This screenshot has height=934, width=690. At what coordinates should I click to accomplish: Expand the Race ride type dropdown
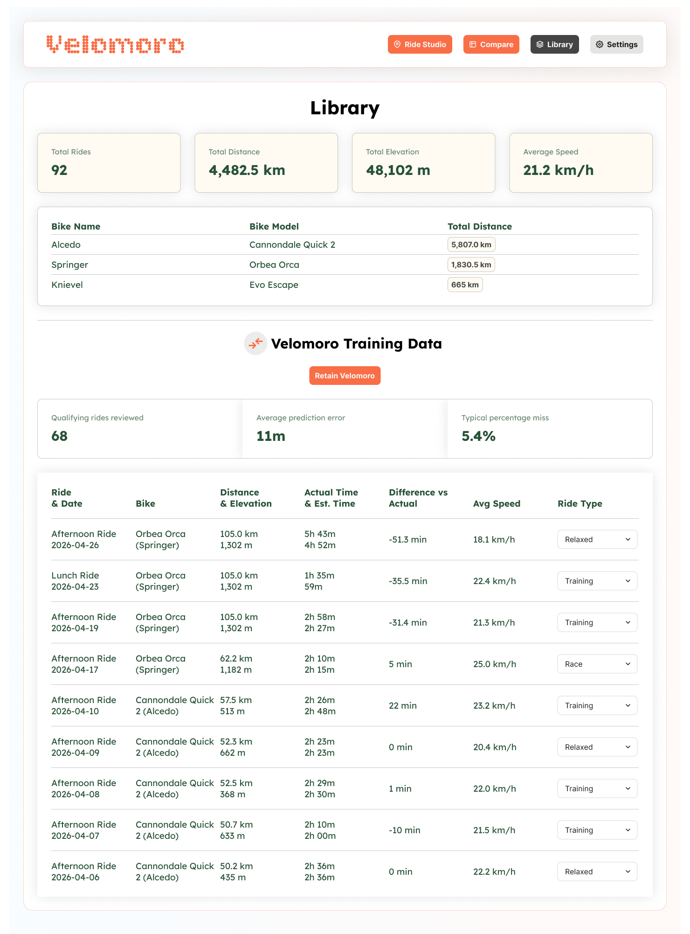597,664
